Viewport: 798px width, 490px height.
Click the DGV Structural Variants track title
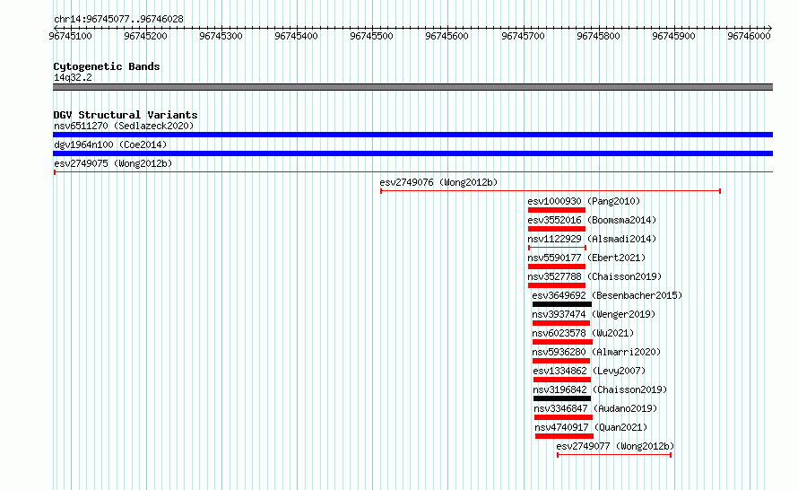[126, 115]
